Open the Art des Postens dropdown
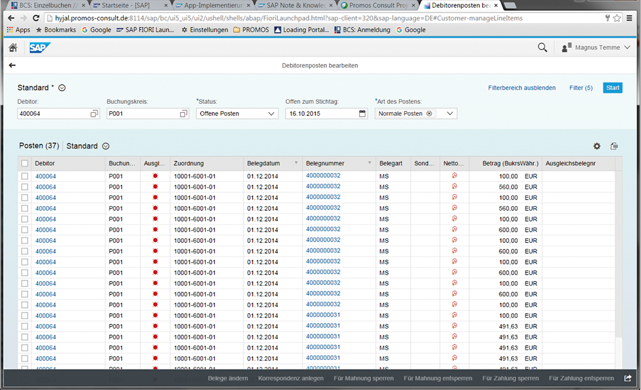This screenshot has height=390, width=641. [449, 113]
